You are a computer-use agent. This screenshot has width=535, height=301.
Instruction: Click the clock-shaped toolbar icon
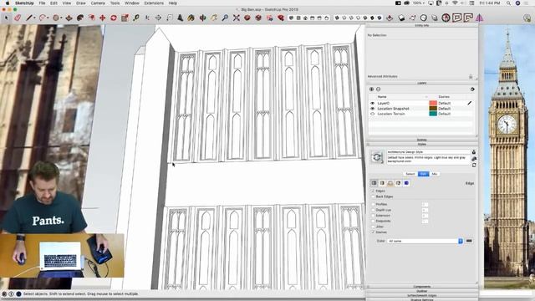[x=424, y=18]
